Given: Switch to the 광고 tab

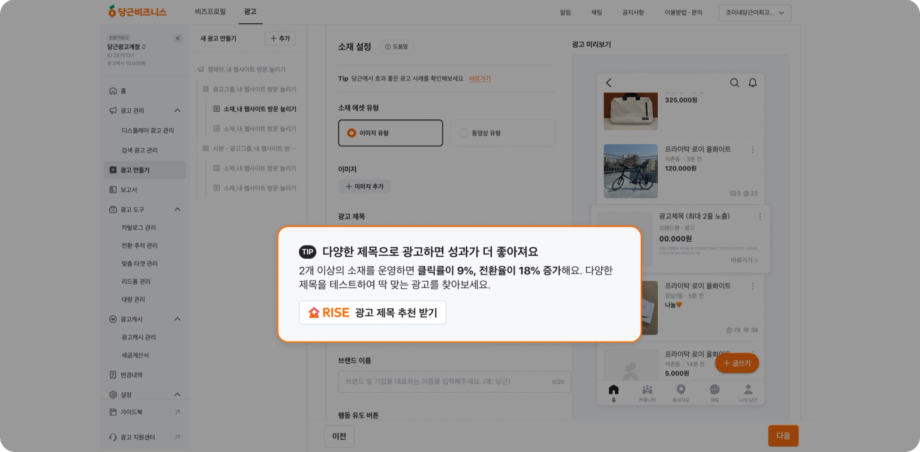Looking at the screenshot, I should click(x=250, y=12).
